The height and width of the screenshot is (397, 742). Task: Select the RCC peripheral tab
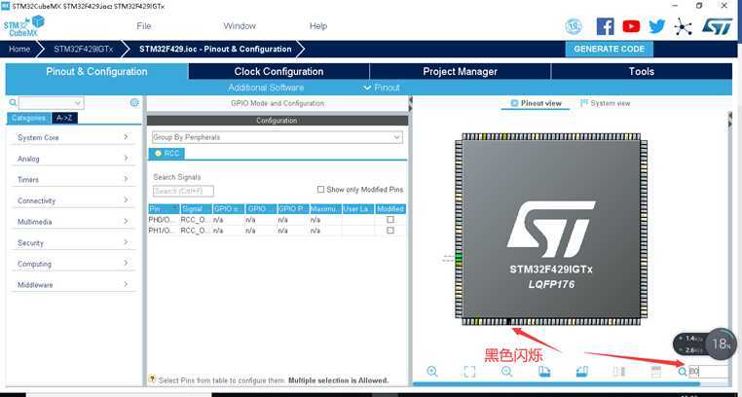pyautogui.click(x=167, y=154)
